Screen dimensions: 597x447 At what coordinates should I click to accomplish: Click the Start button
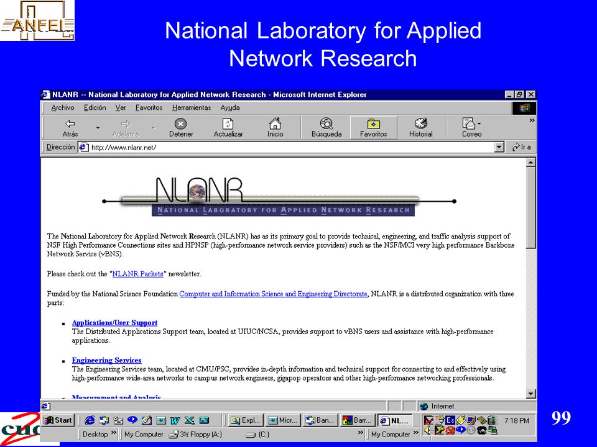58,420
